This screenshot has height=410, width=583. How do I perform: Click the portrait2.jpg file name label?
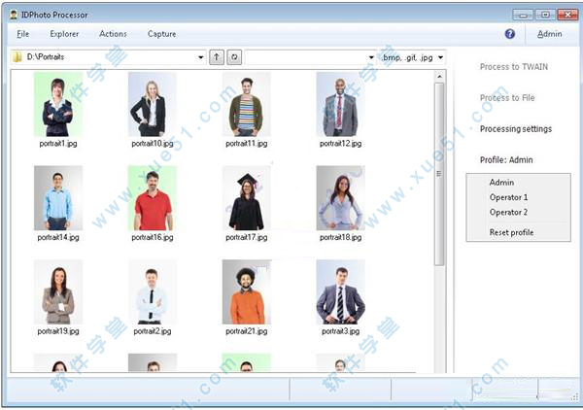click(x=153, y=331)
